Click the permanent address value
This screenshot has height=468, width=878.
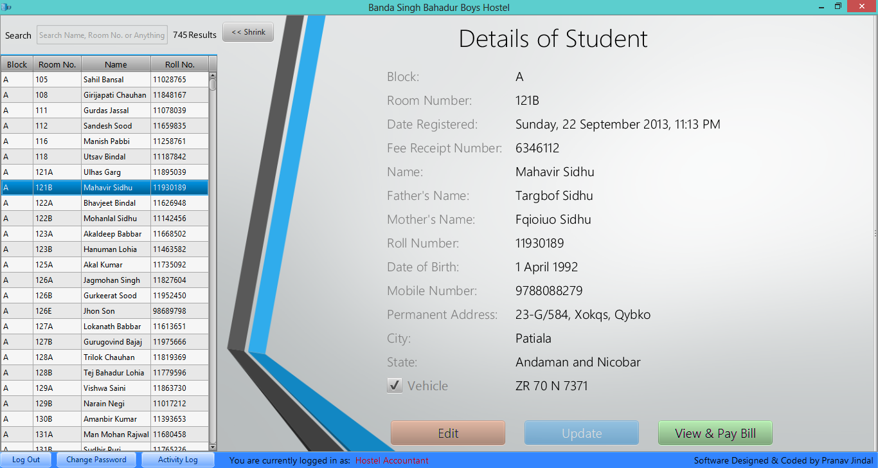(x=583, y=315)
